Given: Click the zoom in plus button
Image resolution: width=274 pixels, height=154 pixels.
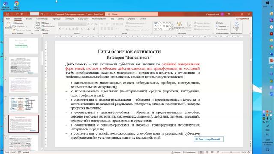Looking at the screenshot, I should click(239, 152).
